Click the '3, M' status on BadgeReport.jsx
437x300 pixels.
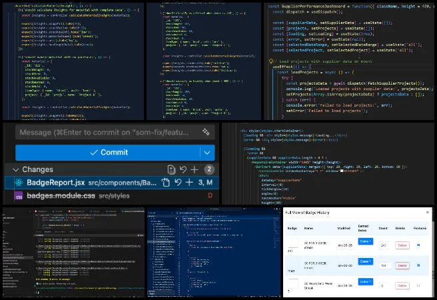click(x=205, y=183)
